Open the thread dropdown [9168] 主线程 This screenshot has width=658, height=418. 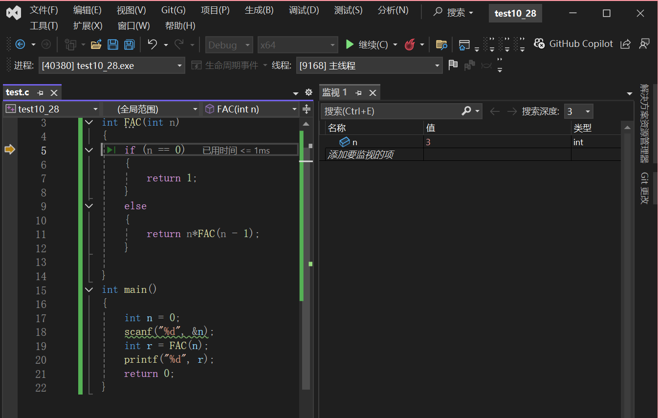tap(370, 65)
